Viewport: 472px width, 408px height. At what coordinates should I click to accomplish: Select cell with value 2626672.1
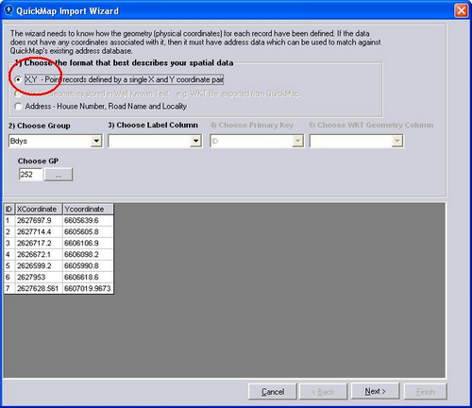point(39,254)
